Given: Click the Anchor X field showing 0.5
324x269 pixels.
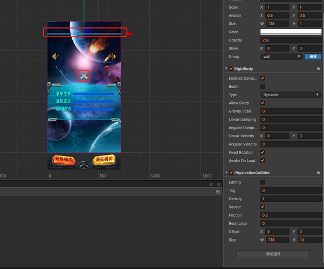Looking at the screenshot, I should [x=277, y=16].
